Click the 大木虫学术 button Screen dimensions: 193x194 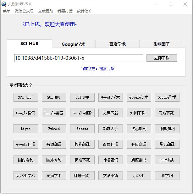(x=26, y=176)
